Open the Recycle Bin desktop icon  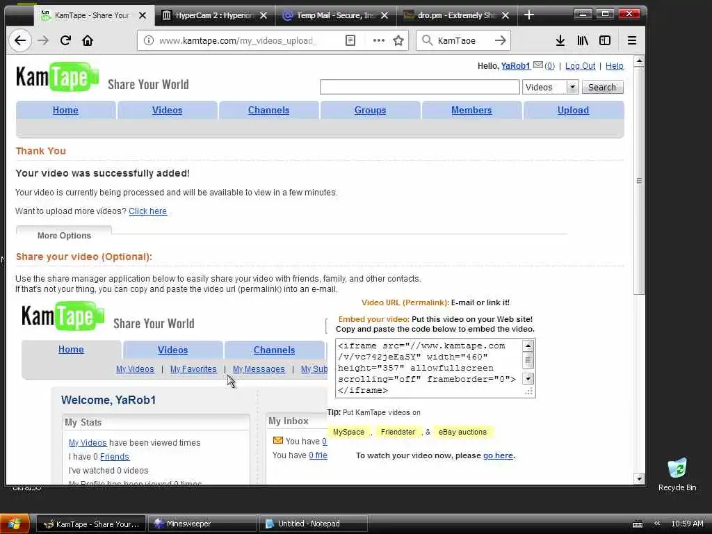(x=677, y=474)
